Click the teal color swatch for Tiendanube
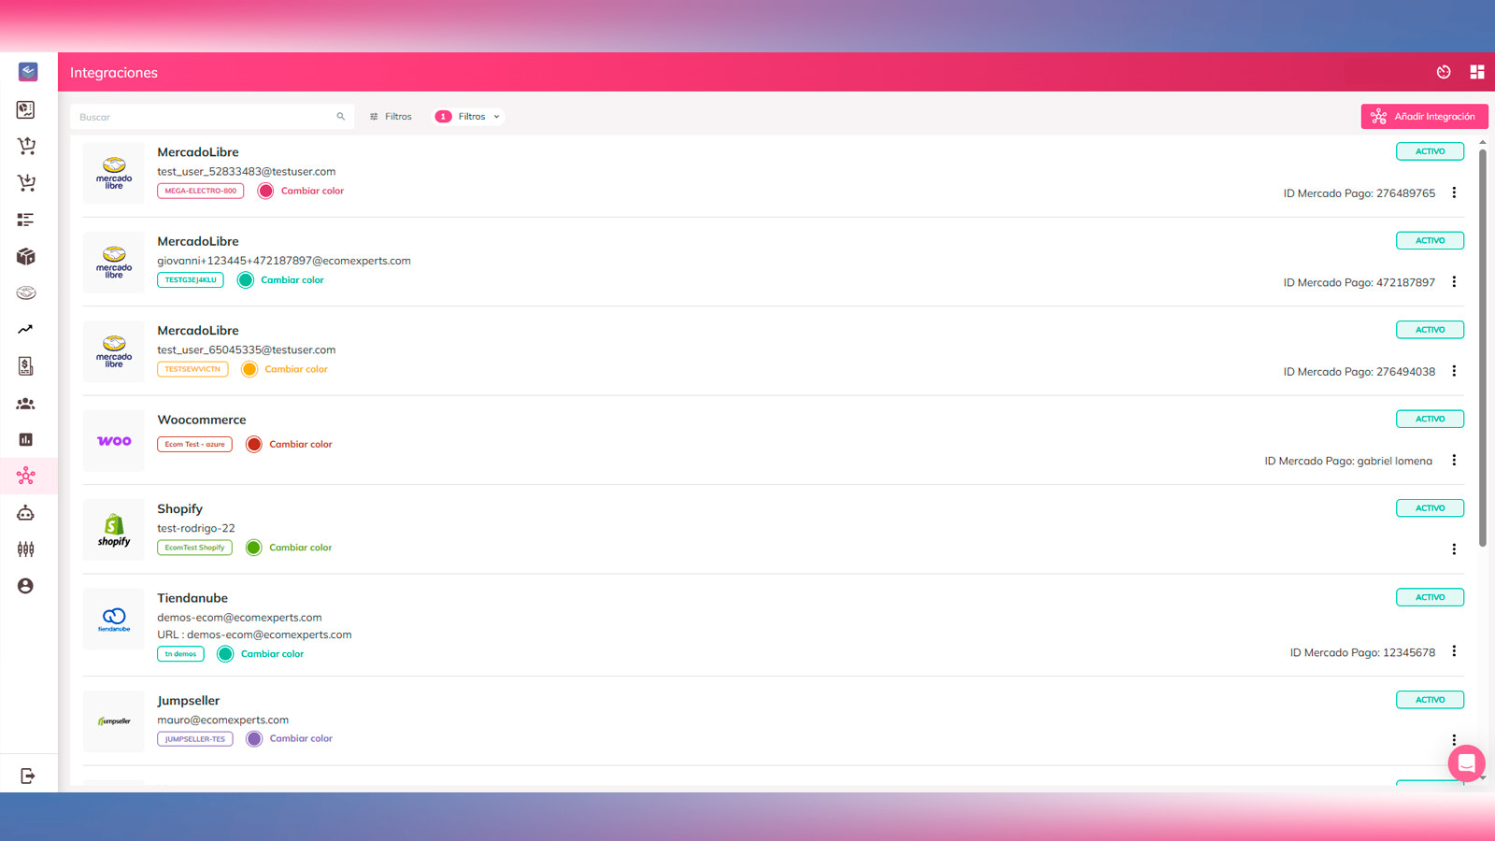The width and height of the screenshot is (1495, 841). point(225,654)
